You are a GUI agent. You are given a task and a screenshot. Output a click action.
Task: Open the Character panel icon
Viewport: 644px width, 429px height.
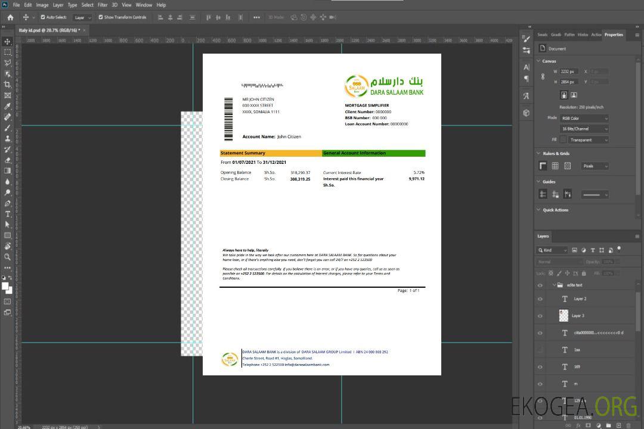tap(527, 67)
